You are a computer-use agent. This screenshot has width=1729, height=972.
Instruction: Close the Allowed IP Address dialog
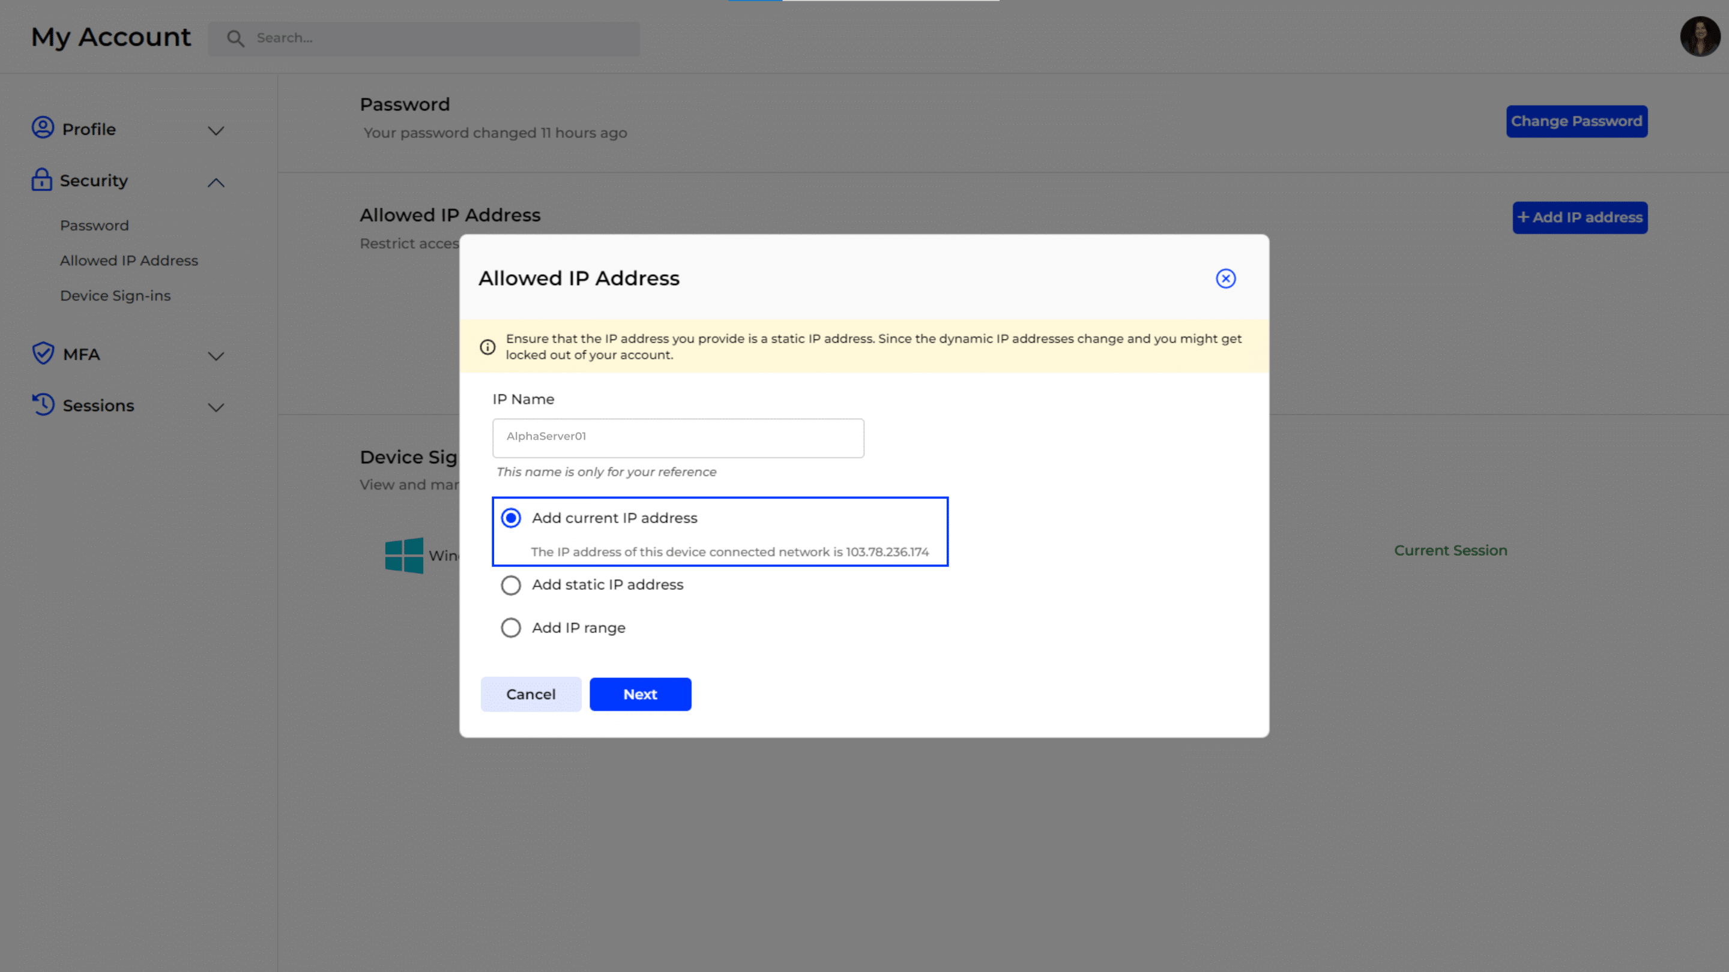tap(1225, 278)
